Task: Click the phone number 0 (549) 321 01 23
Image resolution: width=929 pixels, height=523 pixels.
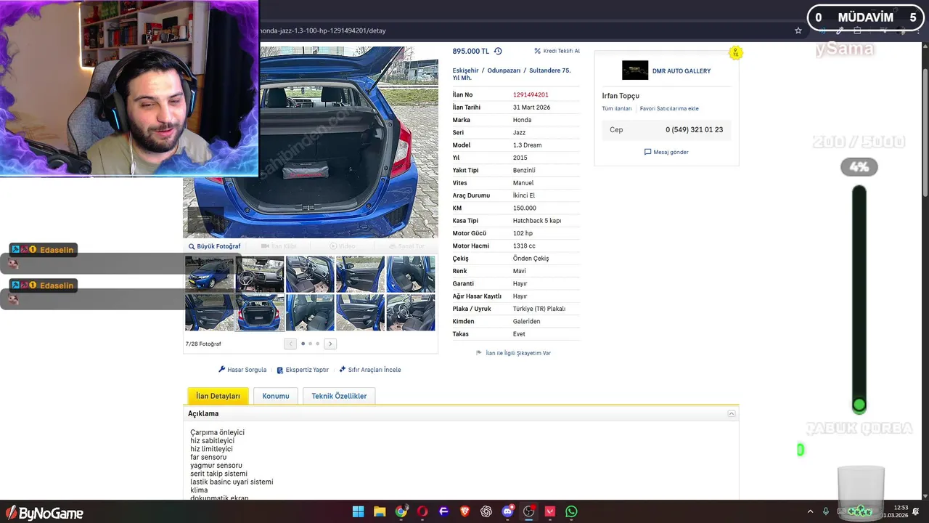Action: tap(694, 129)
